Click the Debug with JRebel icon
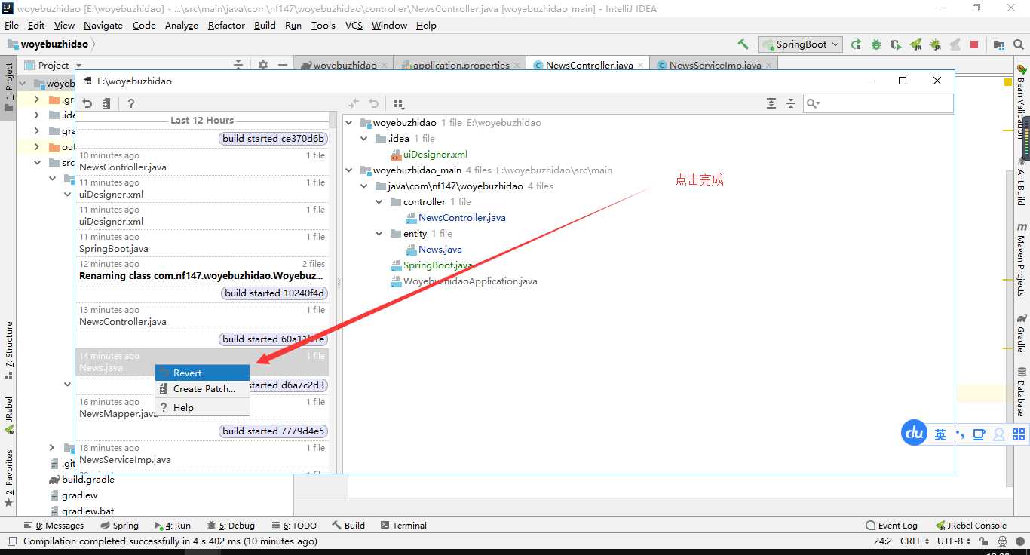 click(935, 44)
